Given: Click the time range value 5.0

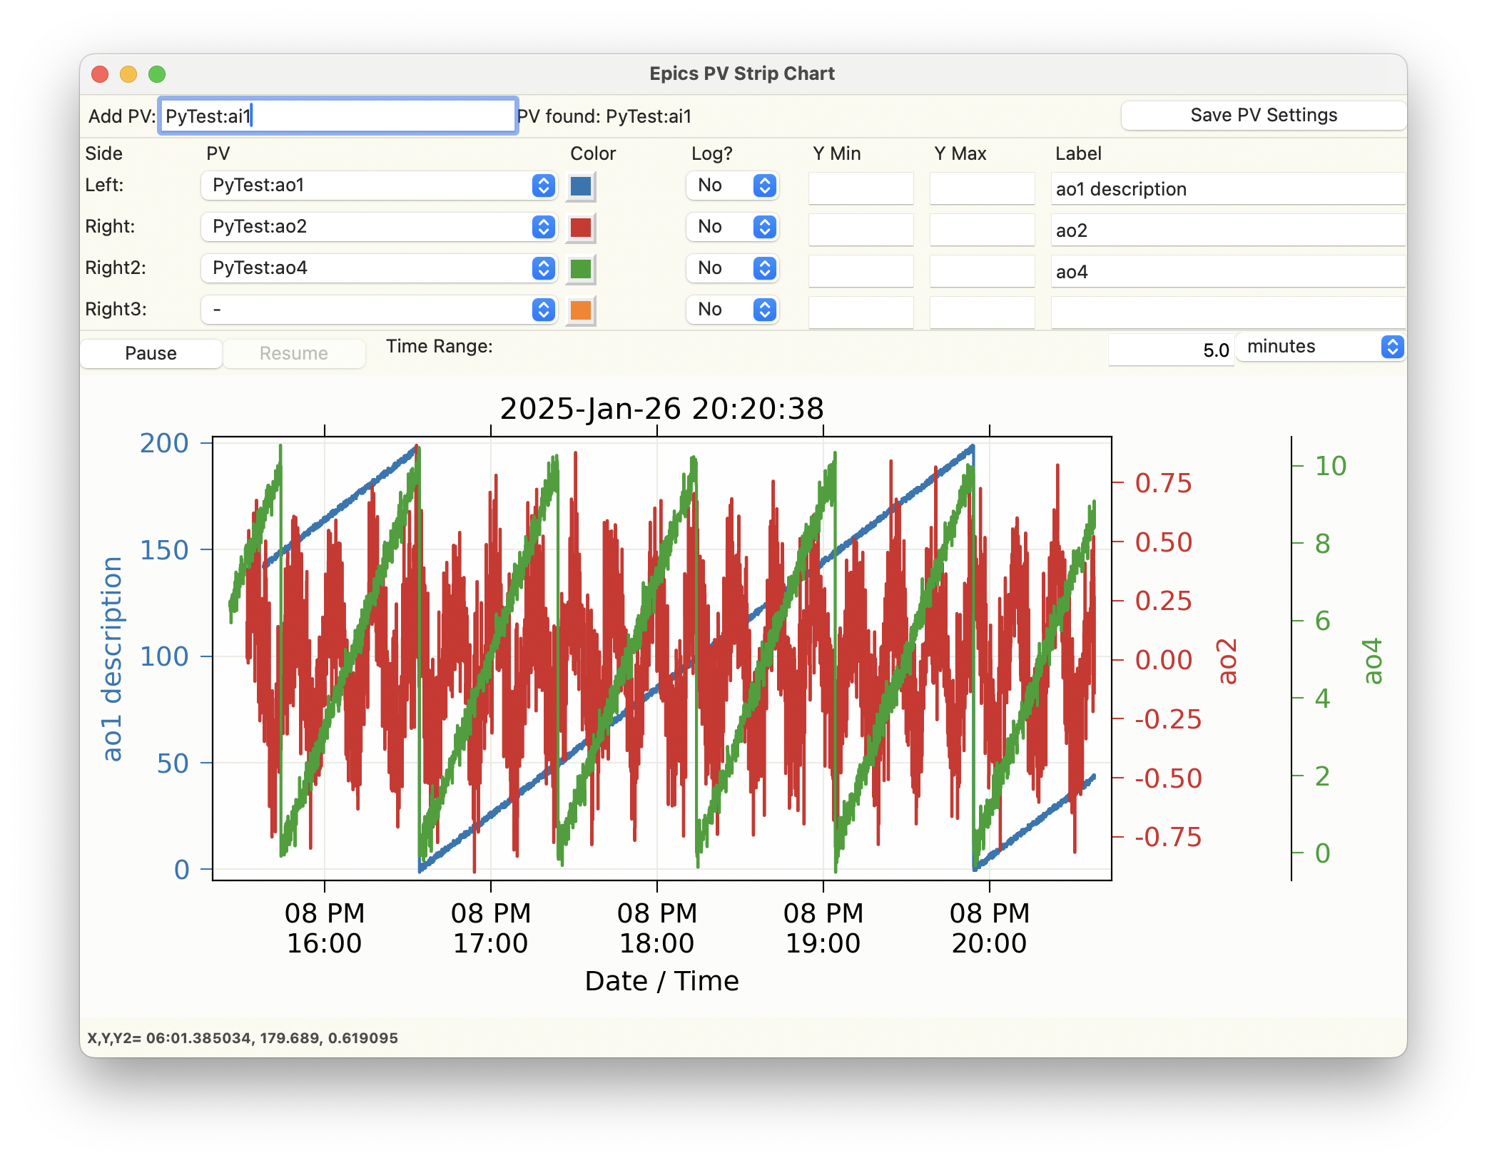Looking at the screenshot, I should tap(1171, 350).
